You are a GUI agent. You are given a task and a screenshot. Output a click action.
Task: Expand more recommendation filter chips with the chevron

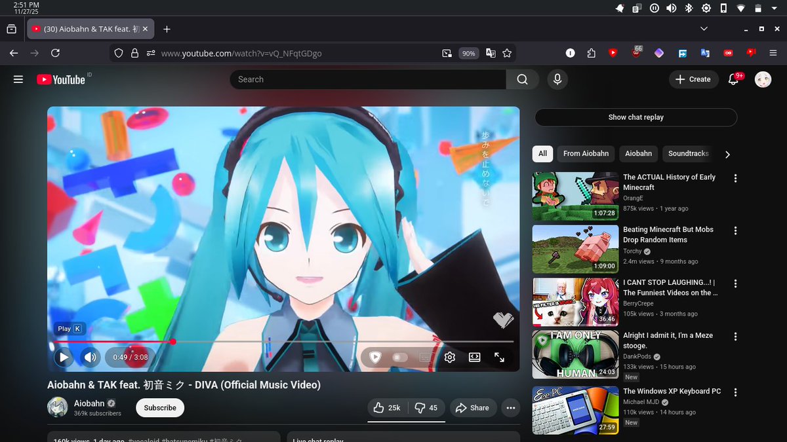pos(727,155)
